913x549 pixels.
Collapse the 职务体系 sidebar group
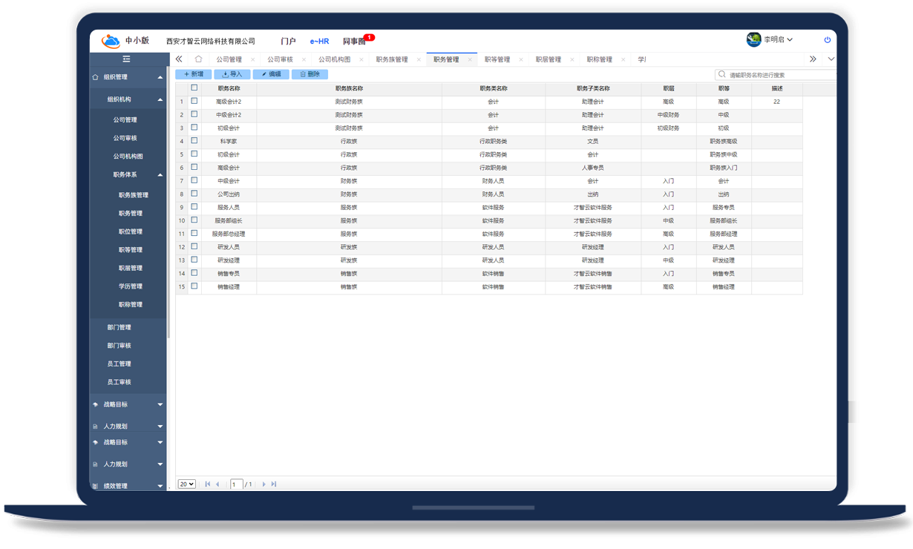click(x=160, y=175)
